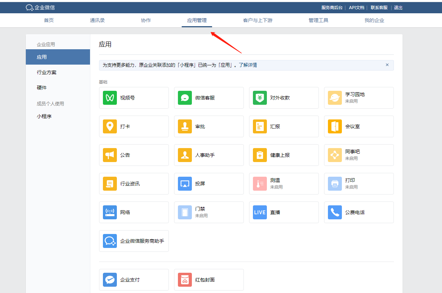Viewport: 442px width, 293px height.
Task: Open the API文档 link in header
Action: 356,8
